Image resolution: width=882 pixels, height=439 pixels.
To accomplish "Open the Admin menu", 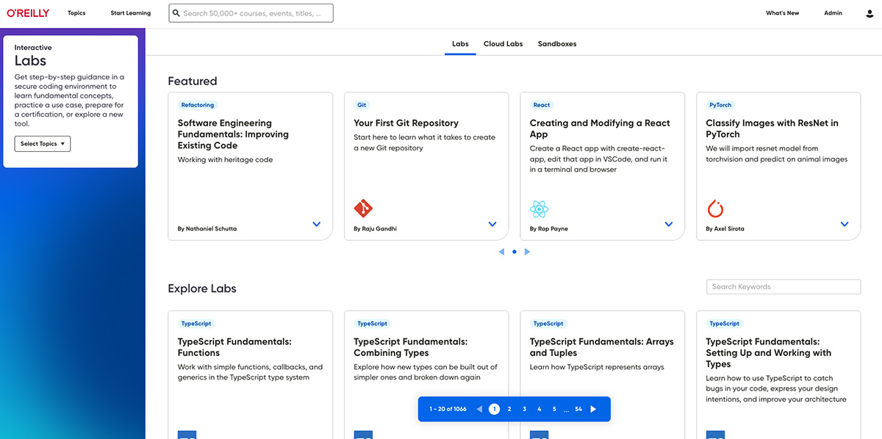I will (833, 13).
